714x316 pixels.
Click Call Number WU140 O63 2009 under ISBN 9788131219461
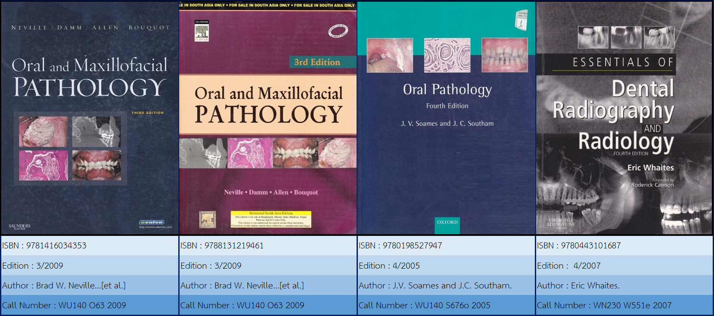[x=268, y=305]
